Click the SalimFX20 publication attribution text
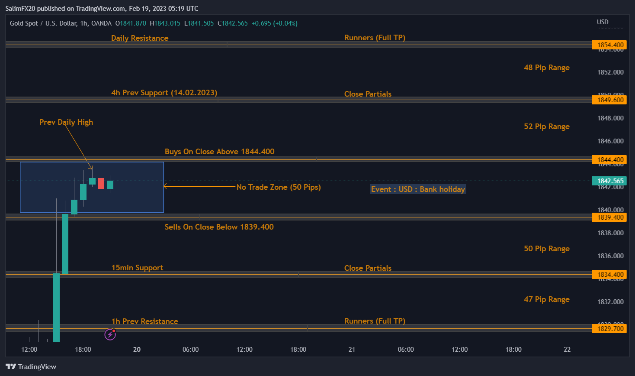 click(x=19, y=8)
